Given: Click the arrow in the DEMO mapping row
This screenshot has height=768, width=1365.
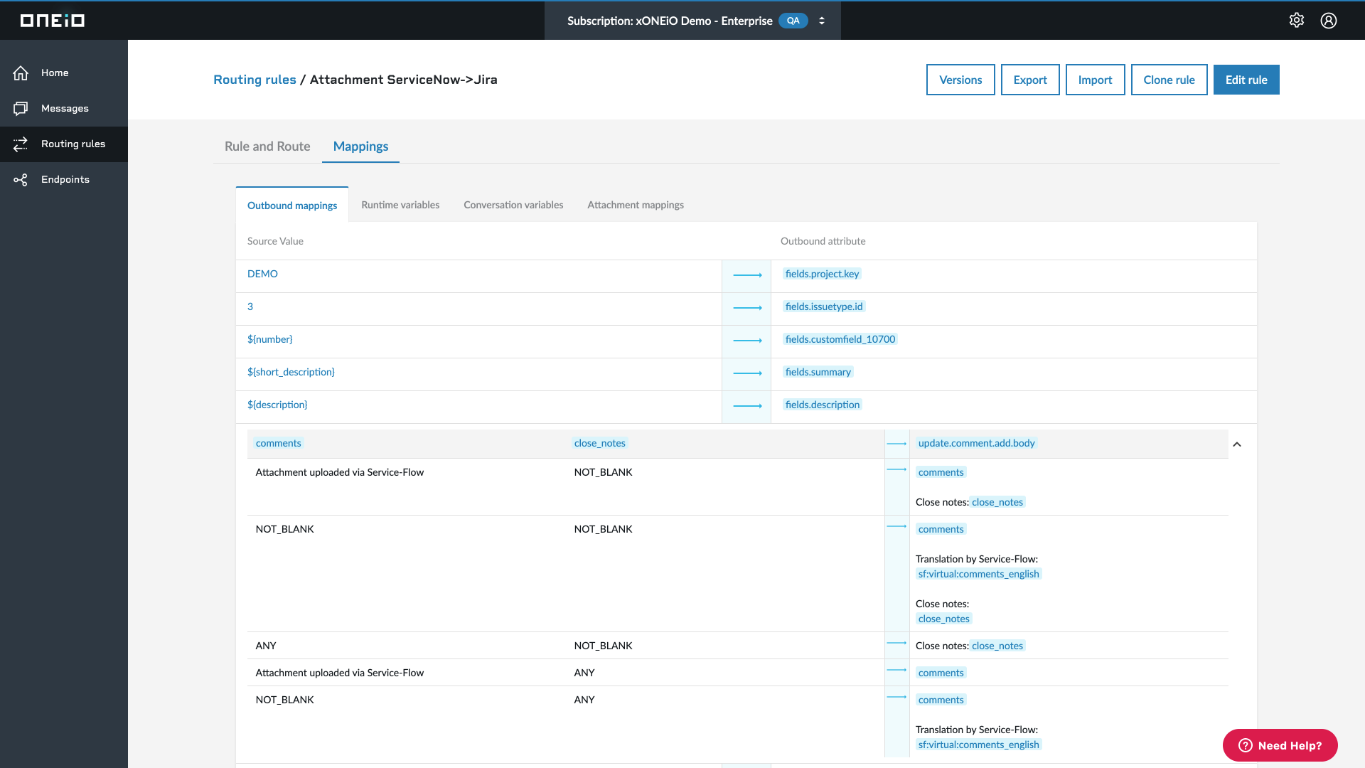Looking at the screenshot, I should (x=747, y=275).
